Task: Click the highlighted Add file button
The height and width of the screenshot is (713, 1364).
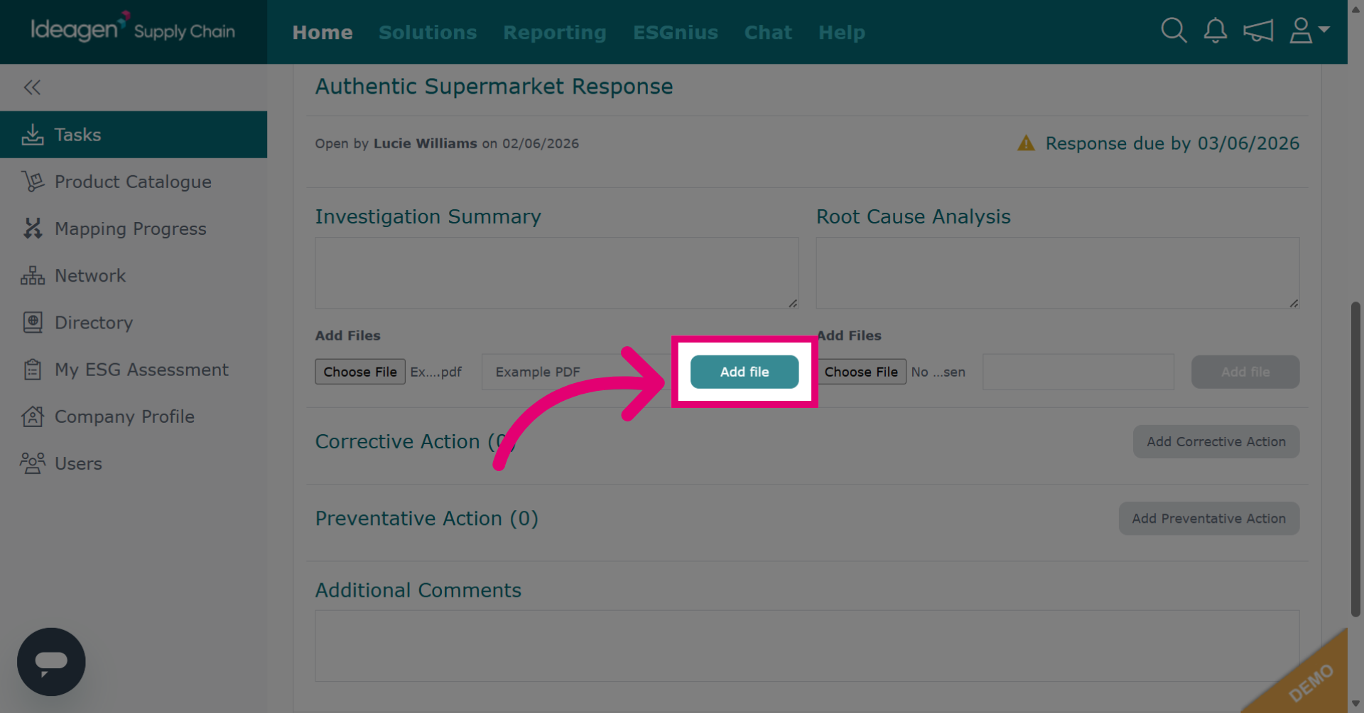Action: tap(745, 372)
